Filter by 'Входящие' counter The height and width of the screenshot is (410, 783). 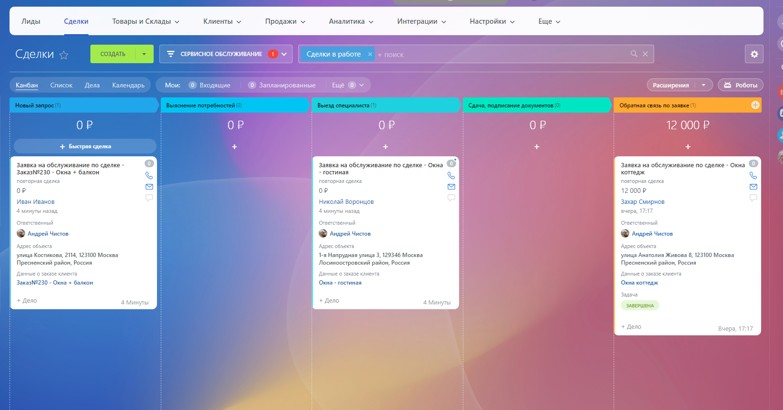(209, 85)
